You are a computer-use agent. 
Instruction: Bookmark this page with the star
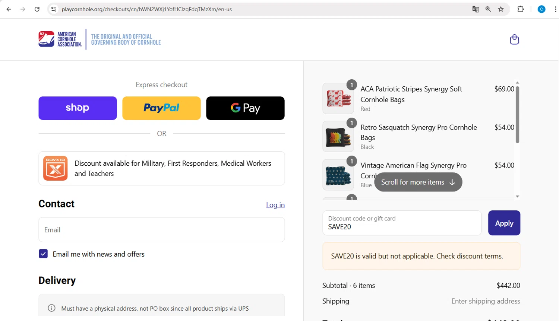pyautogui.click(x=501, y=9)
